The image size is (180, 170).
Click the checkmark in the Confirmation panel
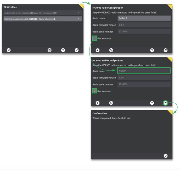coord(166,156)
